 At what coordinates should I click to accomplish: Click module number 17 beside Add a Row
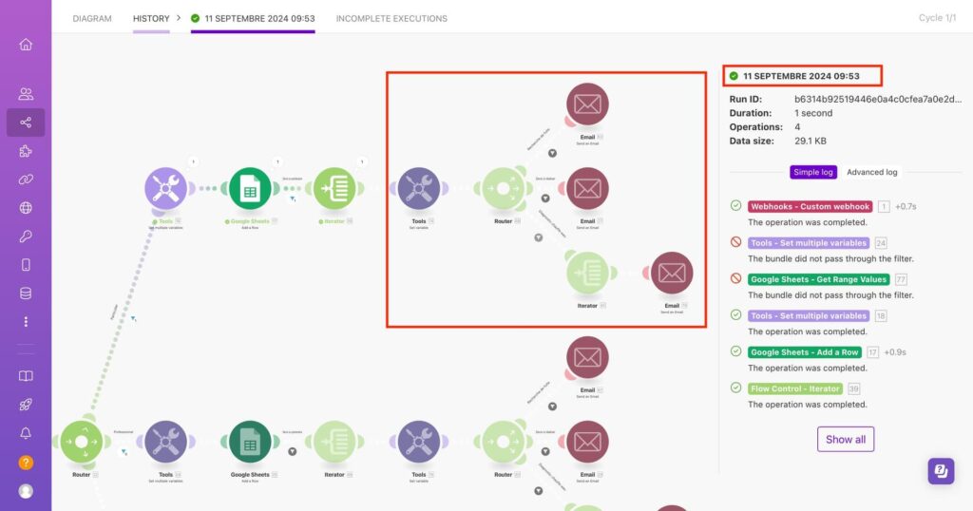[x=872, y=352]
